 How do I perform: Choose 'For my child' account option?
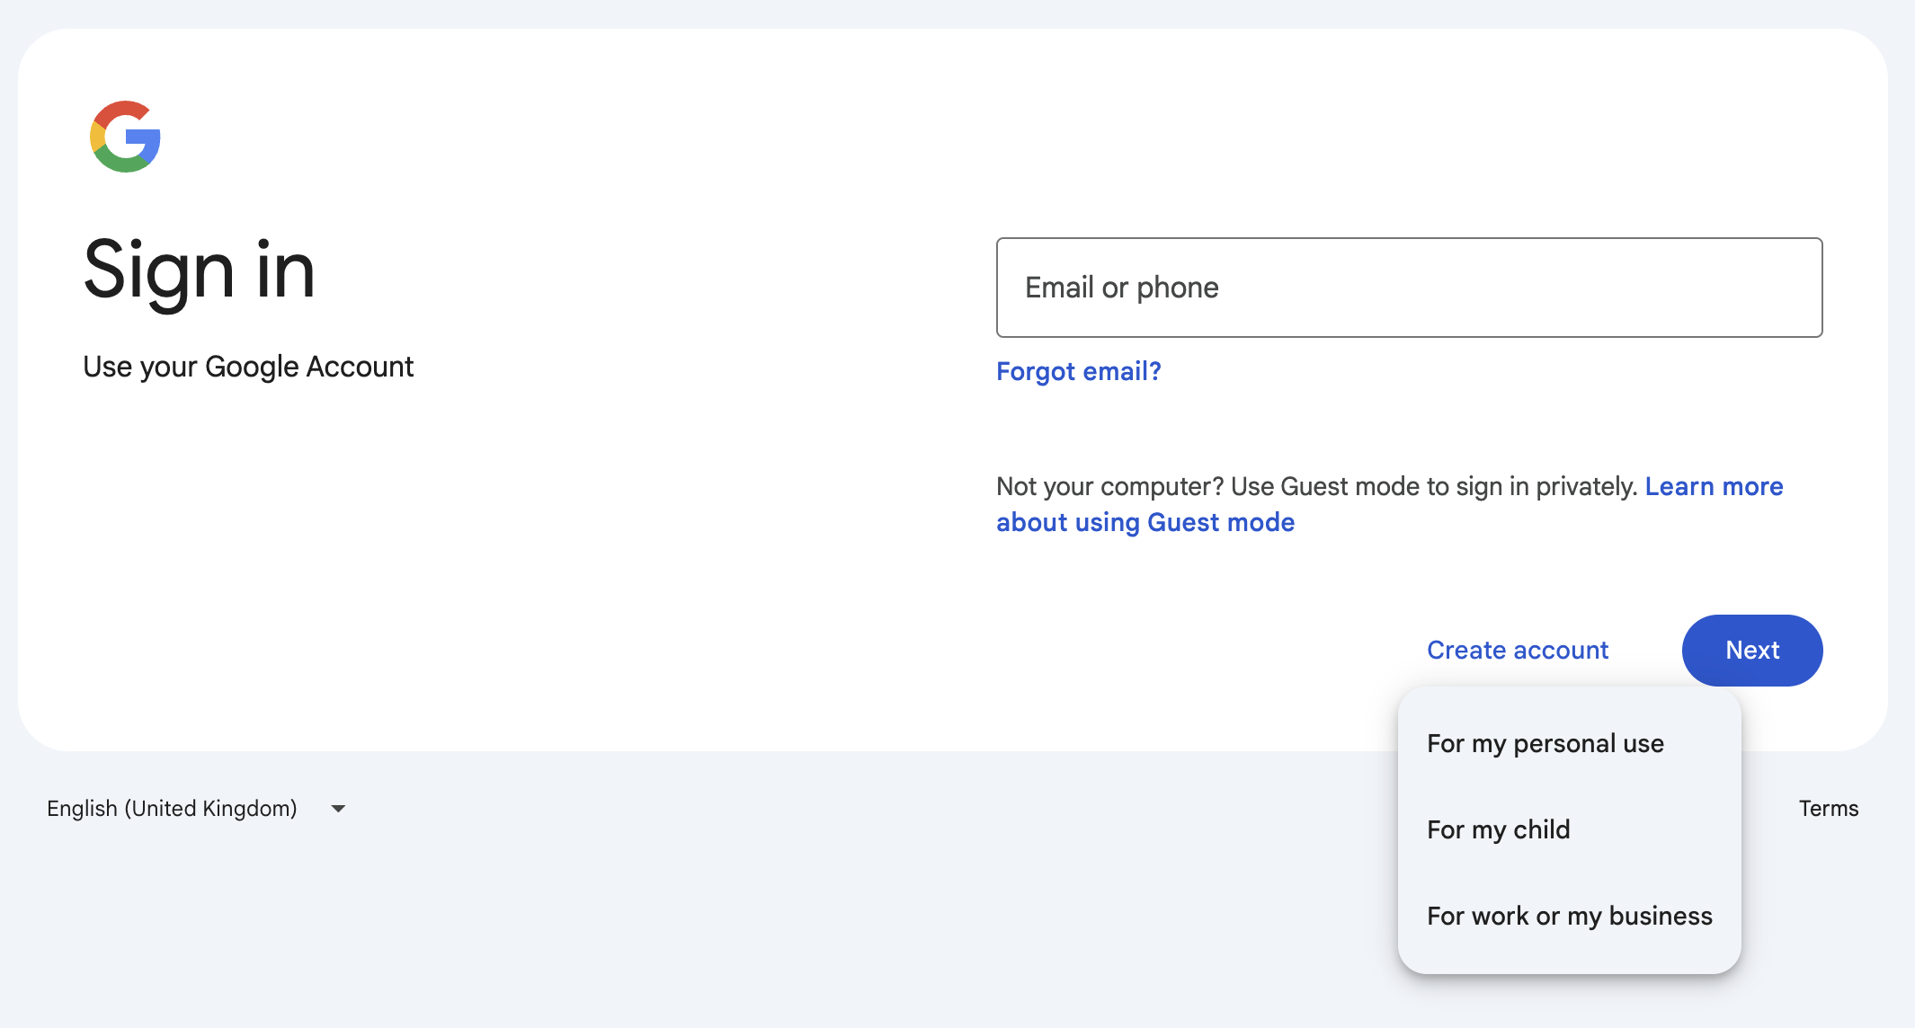pos(1498,829)
